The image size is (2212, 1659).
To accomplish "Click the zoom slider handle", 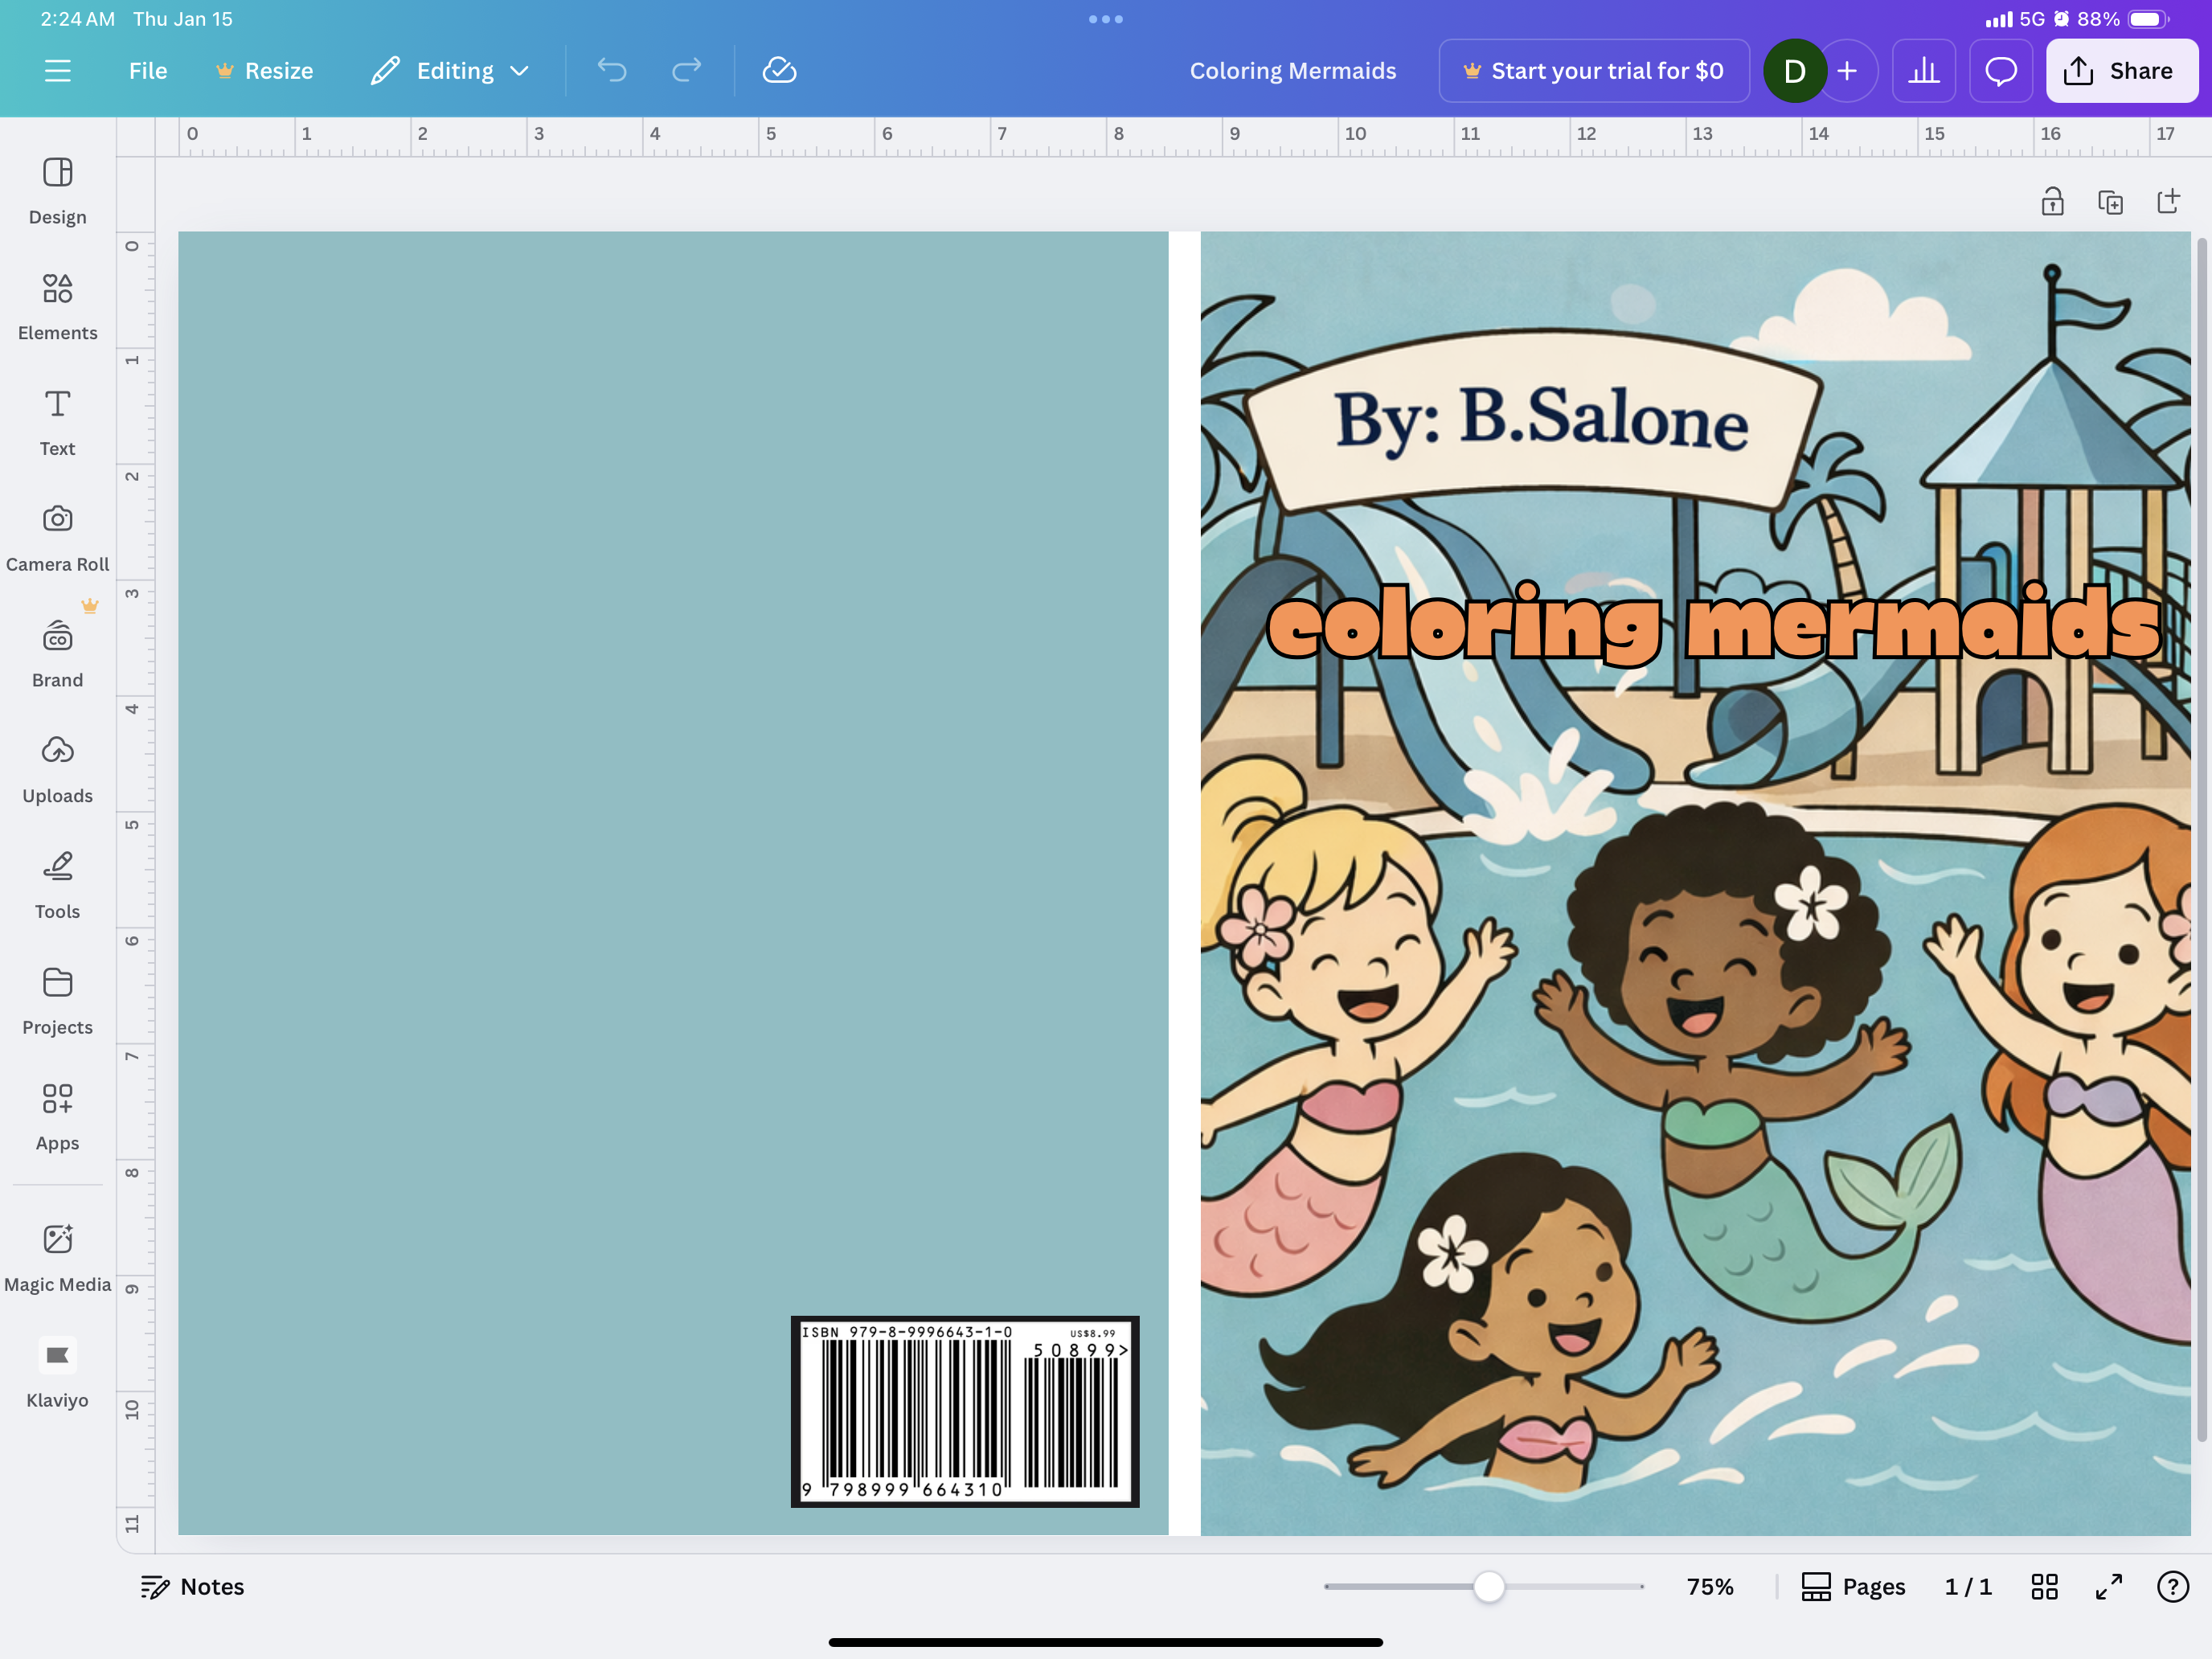I will [x=1489, y=1587].
